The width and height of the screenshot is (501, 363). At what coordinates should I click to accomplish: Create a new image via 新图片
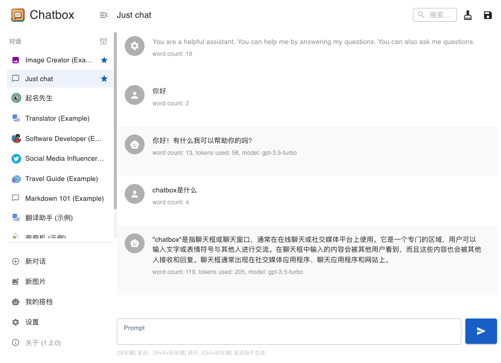tap(60, 281)
